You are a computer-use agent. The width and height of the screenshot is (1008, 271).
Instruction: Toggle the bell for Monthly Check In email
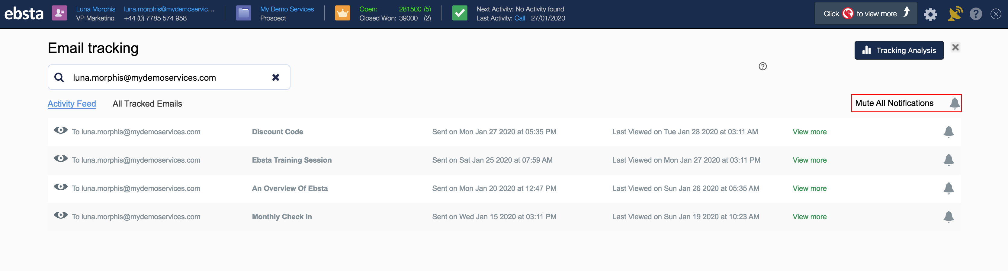coord(948,217)
